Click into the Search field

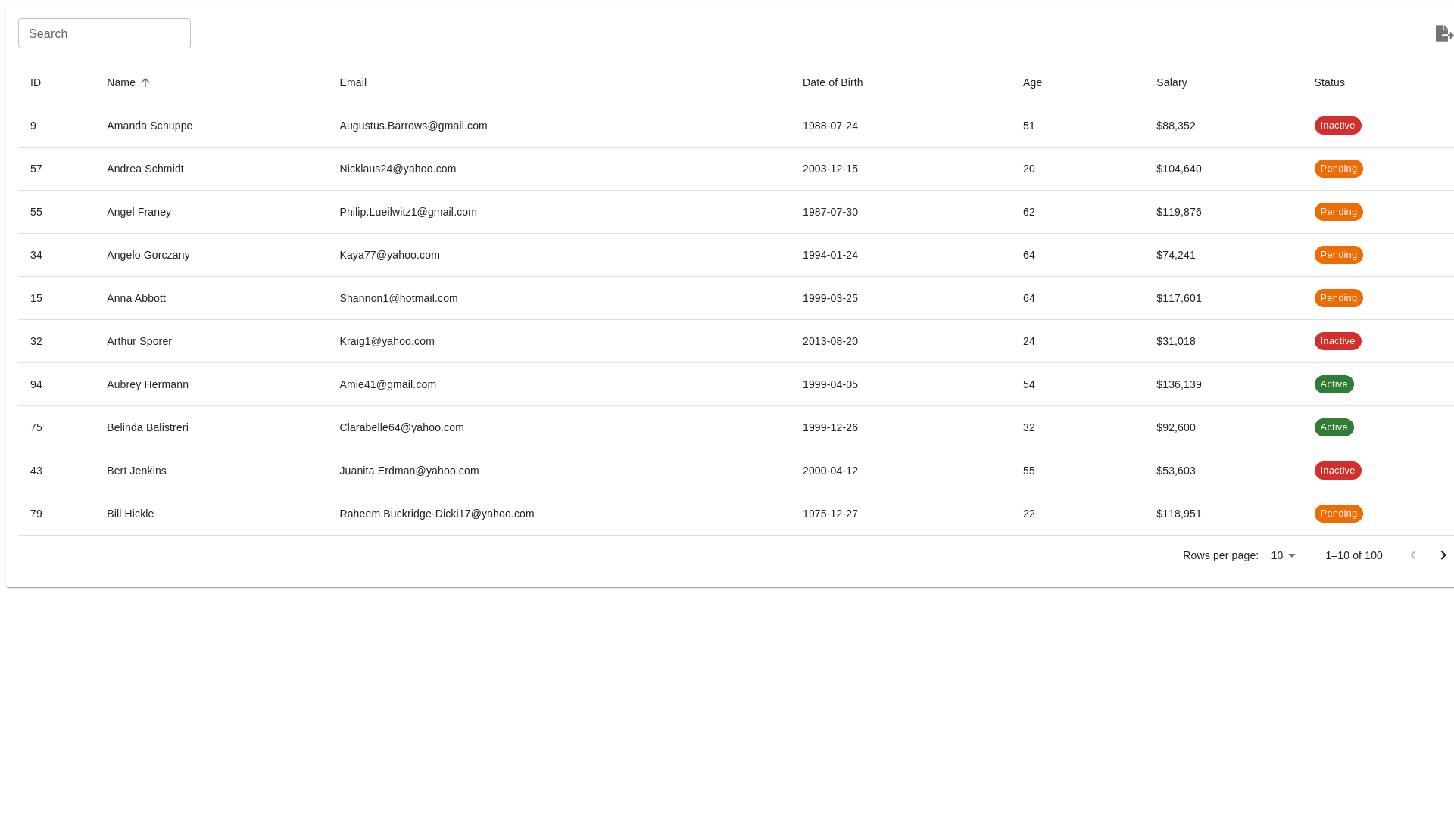tap(105, 33)
